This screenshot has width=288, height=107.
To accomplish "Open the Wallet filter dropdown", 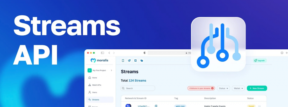I will tap(238, 88).
